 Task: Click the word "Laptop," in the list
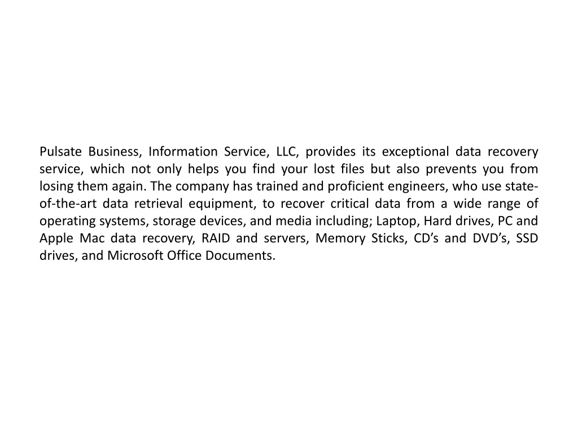coord(397,222)
